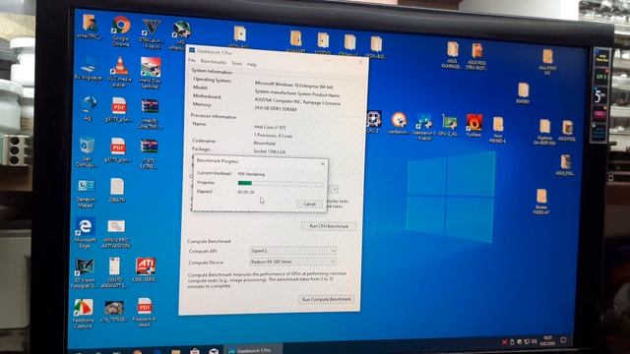Click the Socket 1366 LGA package value
This screenshot has height=354, width=630.
click(x=269, y=151)
